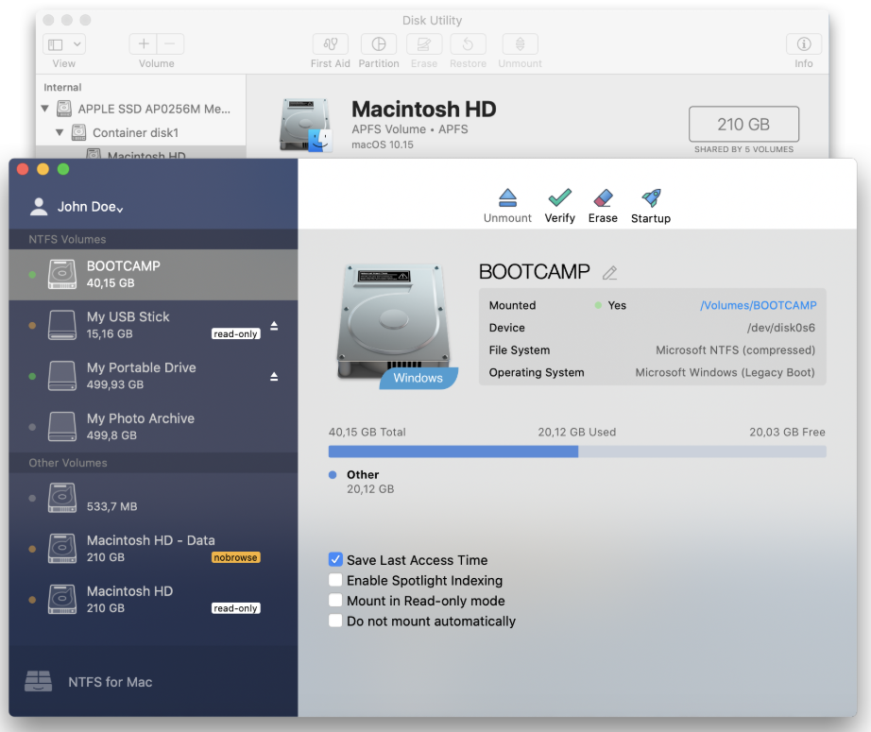Collapse the APPLE SSD disclosure triangle
The width and height of the screenshot is (871, 732).
point(45,109)
